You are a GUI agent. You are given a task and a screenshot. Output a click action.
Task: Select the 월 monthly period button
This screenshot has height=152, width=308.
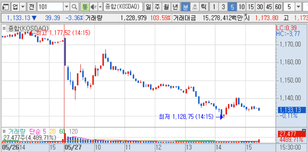[x=166, y=7]
